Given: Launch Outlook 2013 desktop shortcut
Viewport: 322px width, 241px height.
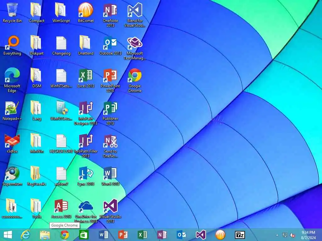Looking at the screenshot, I should coord(110,45).
